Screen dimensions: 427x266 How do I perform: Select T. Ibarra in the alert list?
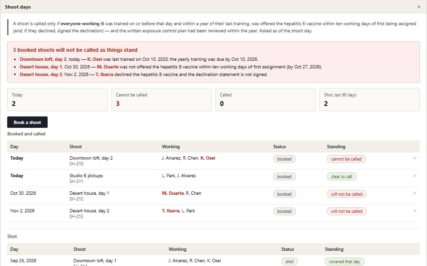(x=104, y=75)
